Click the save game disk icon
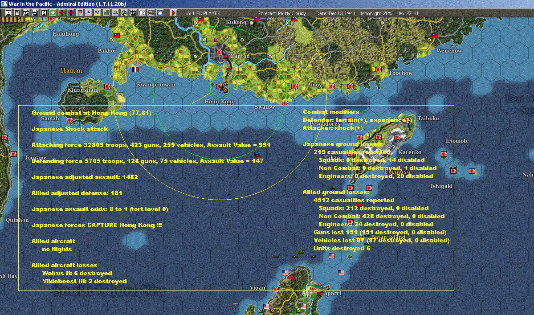Image resolution: width=534 pixels, height=315 pixels. pos(8,13)
